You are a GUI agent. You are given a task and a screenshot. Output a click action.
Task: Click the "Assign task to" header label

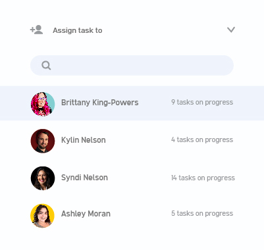78,30
